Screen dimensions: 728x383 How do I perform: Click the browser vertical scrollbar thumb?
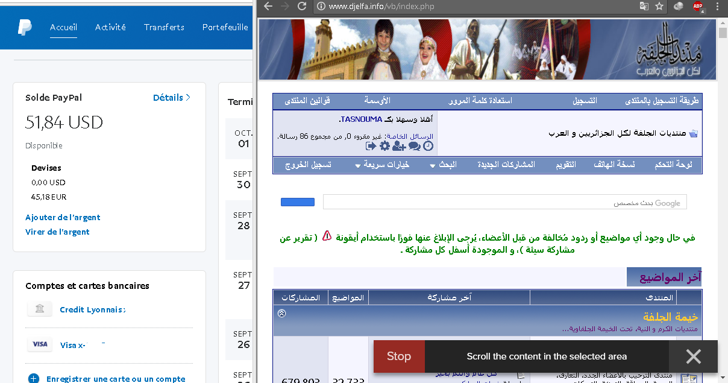pyautogui.click(x=723, y=32)
